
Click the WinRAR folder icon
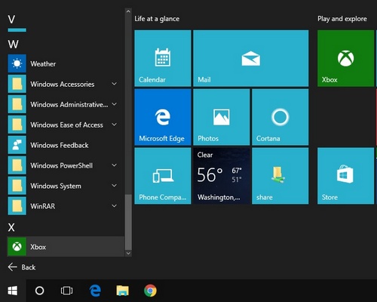click(x=17, y=206)
